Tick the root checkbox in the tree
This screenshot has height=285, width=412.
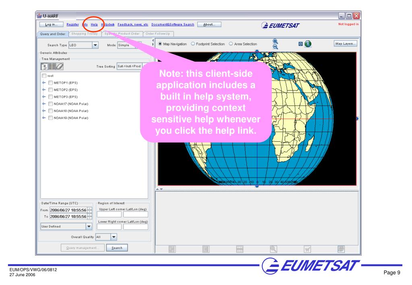pyautogui.click(x=44, y=76)
